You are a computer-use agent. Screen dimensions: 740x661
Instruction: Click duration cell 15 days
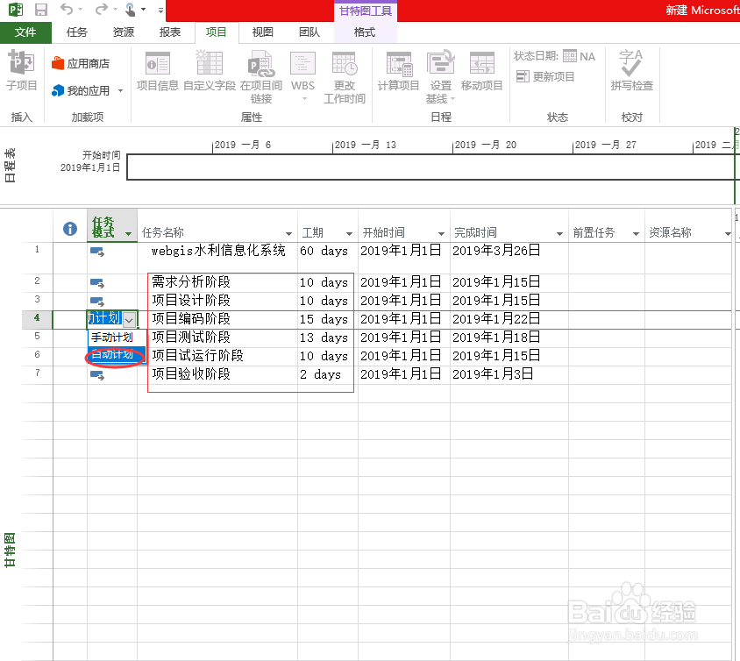(324, 319)
